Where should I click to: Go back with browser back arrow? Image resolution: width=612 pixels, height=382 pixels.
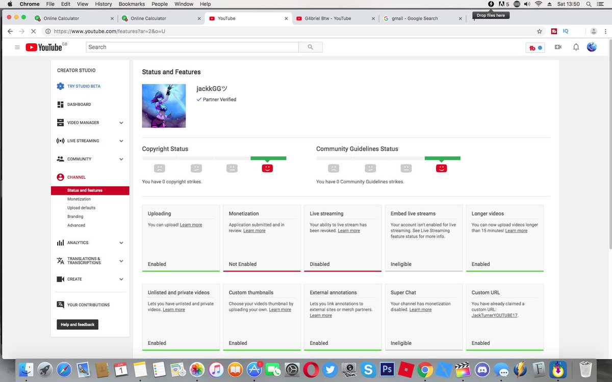tap(10, 31)
